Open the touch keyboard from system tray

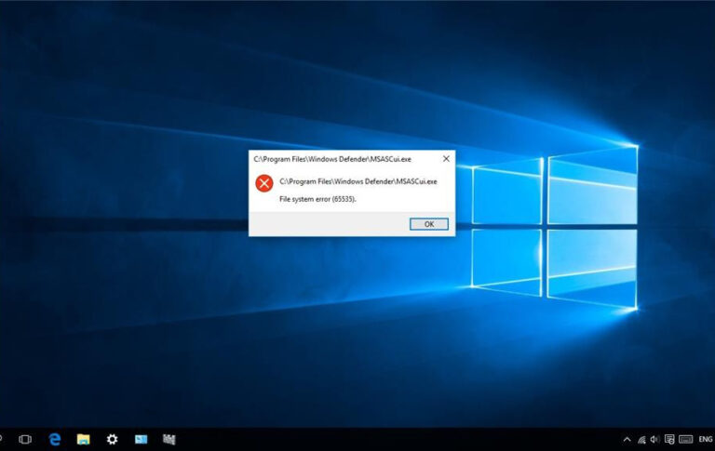pos(686,439)
